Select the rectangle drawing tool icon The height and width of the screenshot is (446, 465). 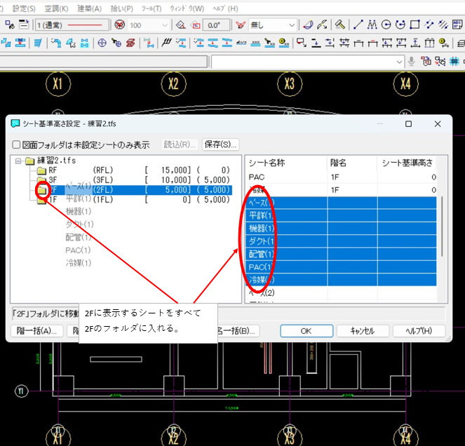[415, 25]
